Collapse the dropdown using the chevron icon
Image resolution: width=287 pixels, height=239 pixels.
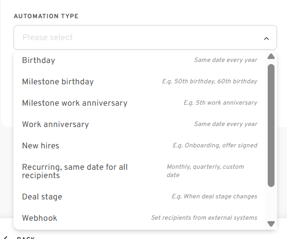coord(266,39)
